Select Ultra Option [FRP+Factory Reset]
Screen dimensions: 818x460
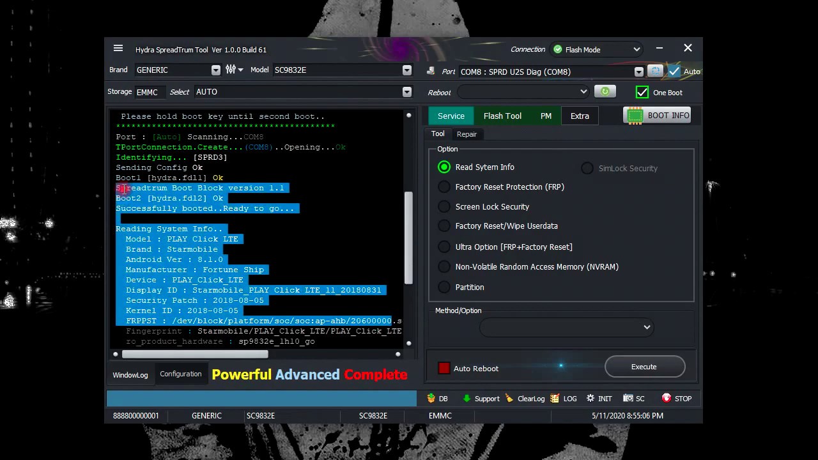(444, 247)
